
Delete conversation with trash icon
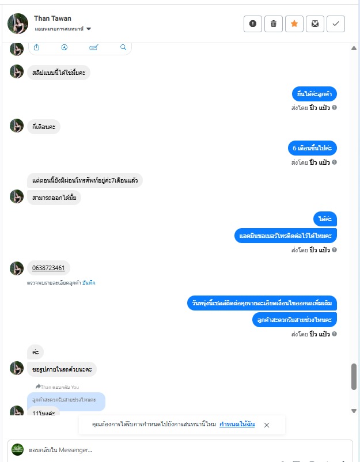pos(274,24)
